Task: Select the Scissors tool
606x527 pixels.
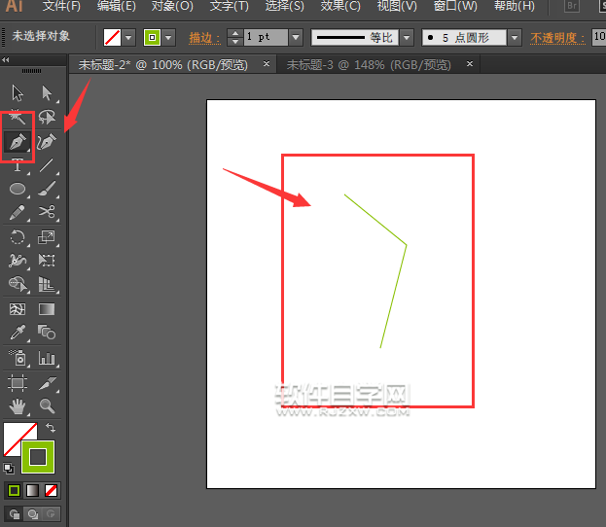Action: click(x=47, y=212)
